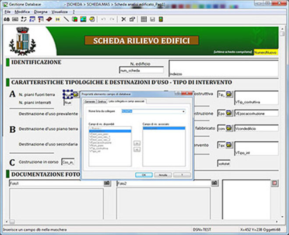This screenshot has height=235, width=289.
Task: Click Annulla to cancel the dialog
Action: 162,175
